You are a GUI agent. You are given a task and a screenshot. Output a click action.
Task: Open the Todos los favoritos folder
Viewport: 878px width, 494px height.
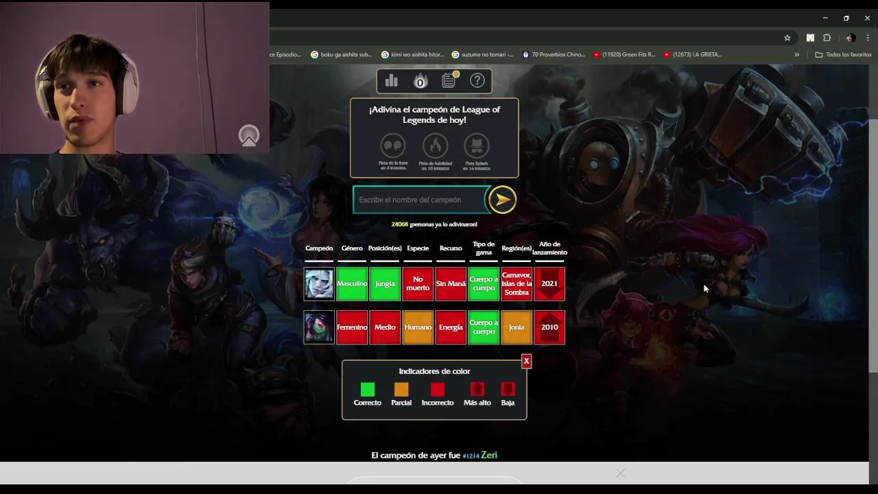tap(843, 55)
